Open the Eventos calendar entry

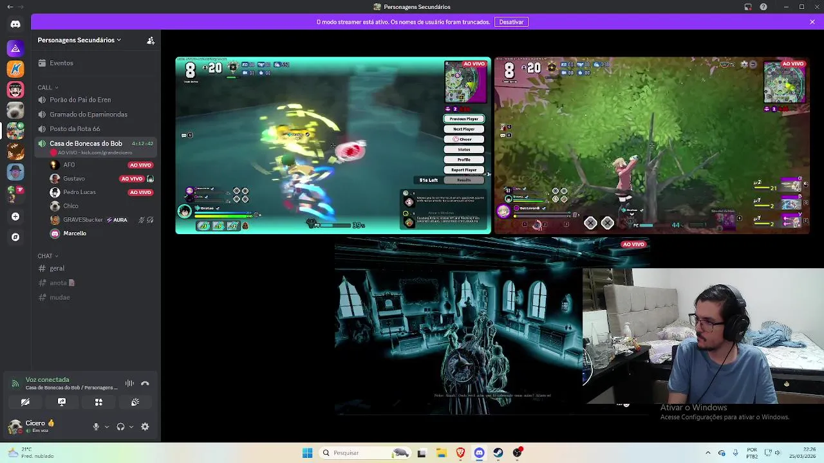[x=97, y=63]
